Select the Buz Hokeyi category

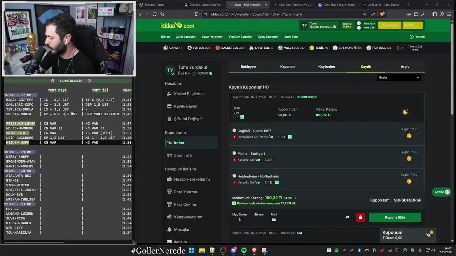tap(347, 48)
